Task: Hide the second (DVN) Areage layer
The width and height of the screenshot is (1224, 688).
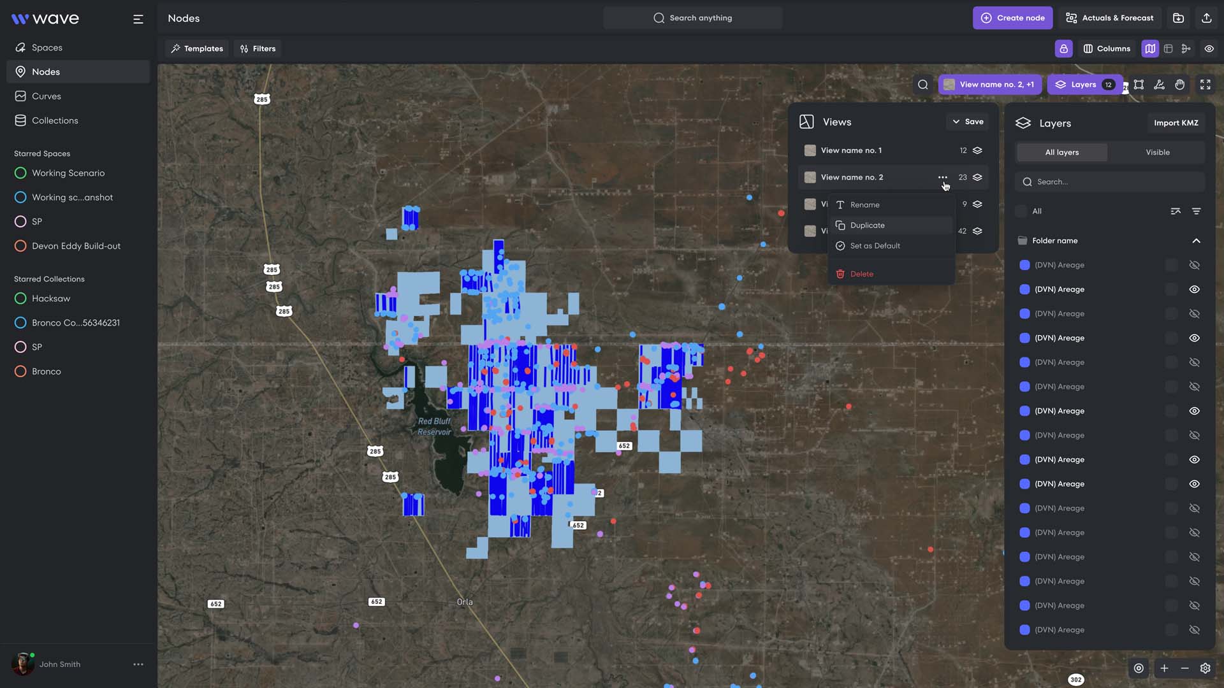Action: click(1194, 289)
